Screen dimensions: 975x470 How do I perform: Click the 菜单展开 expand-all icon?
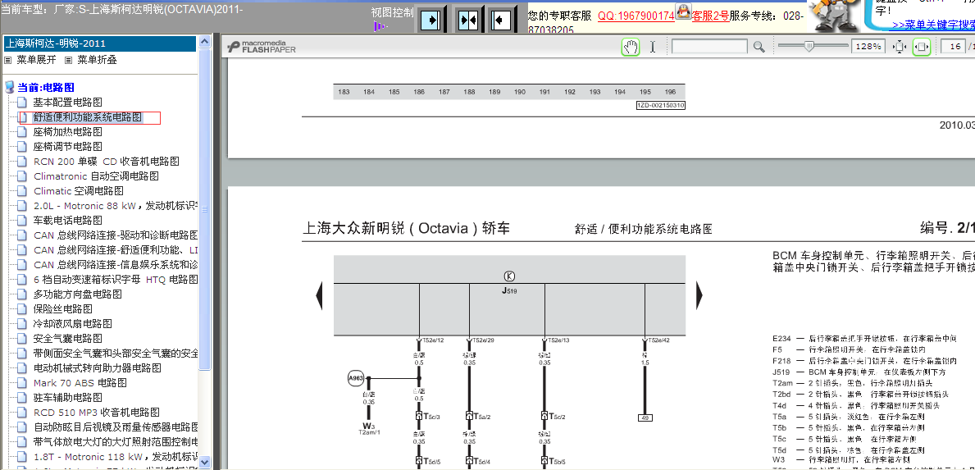[x=7, y=61]
